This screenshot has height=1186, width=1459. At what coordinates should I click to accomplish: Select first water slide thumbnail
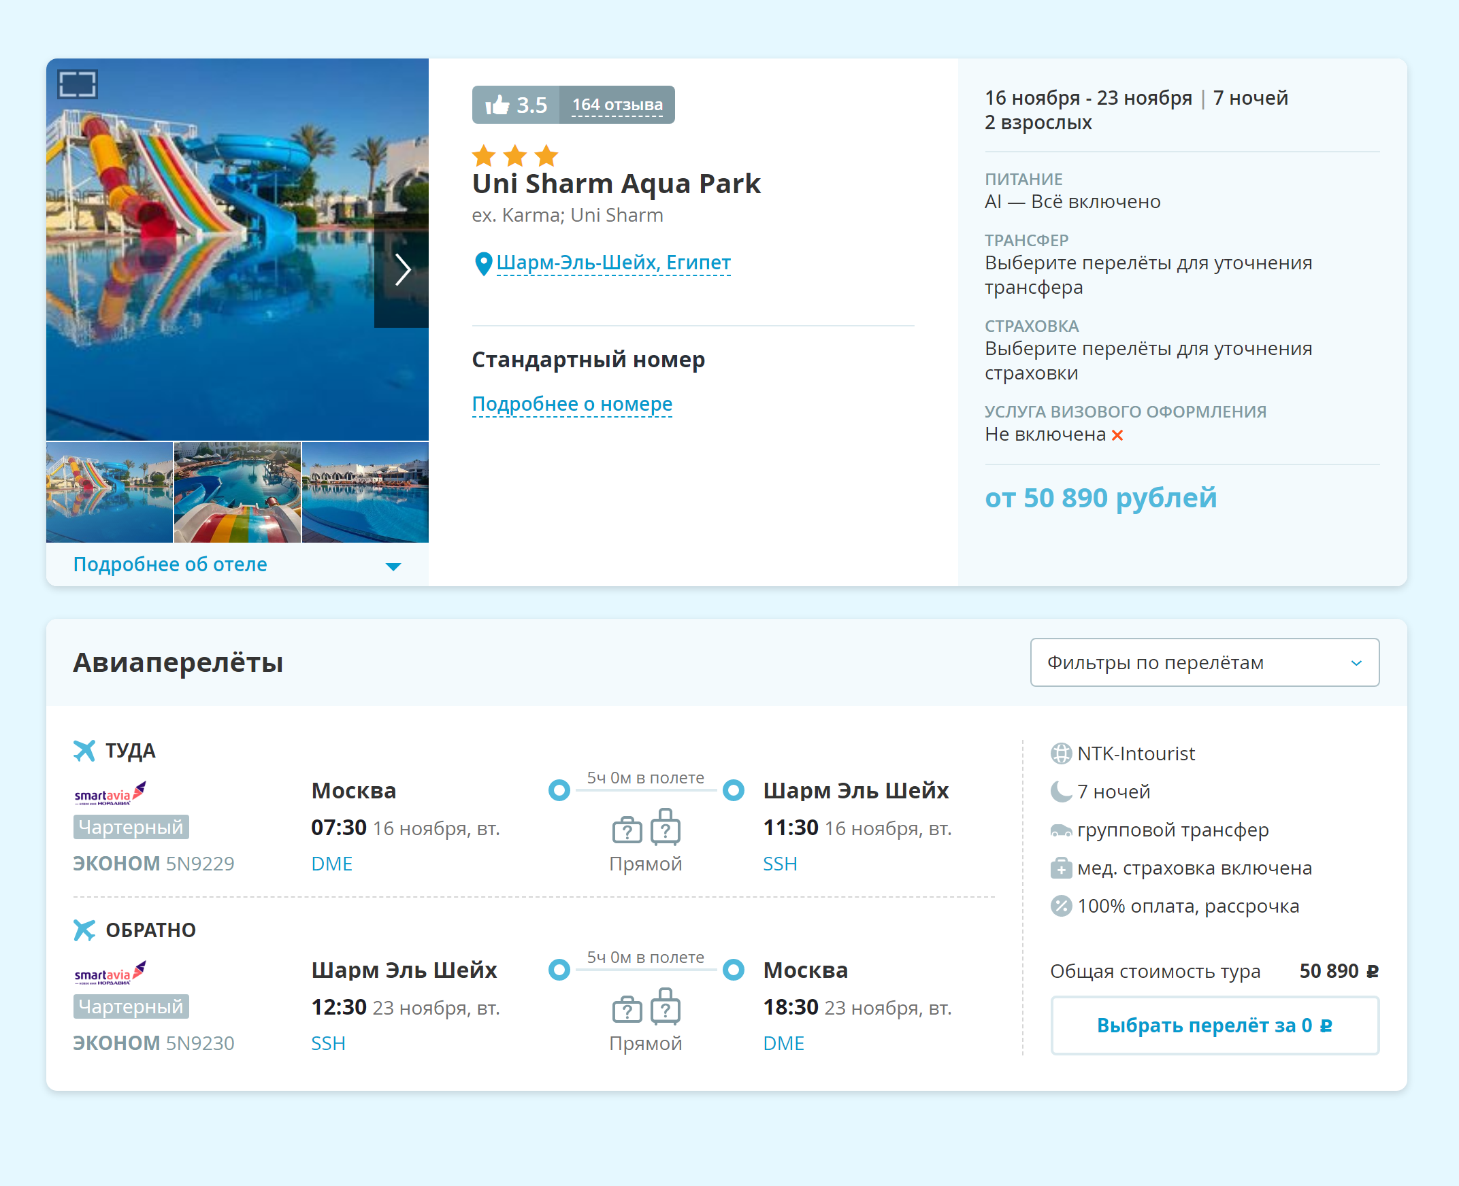pos(110,492)
